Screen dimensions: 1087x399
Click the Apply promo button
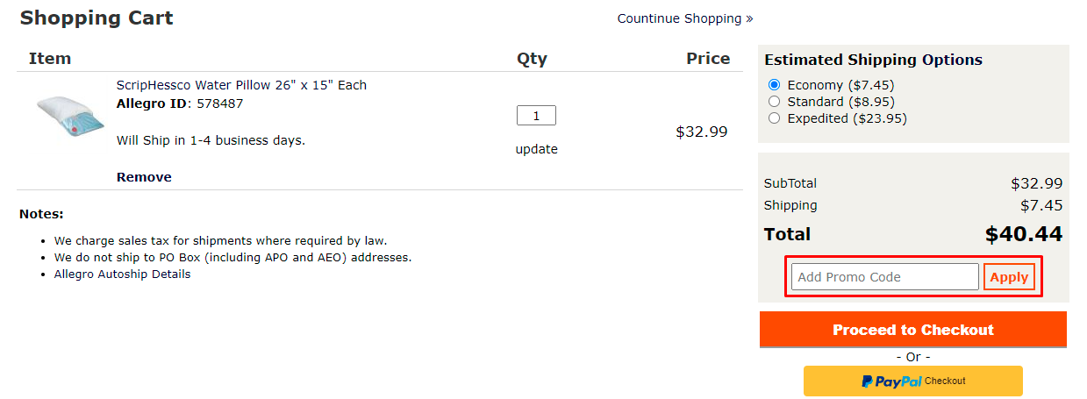(1009, 277)
